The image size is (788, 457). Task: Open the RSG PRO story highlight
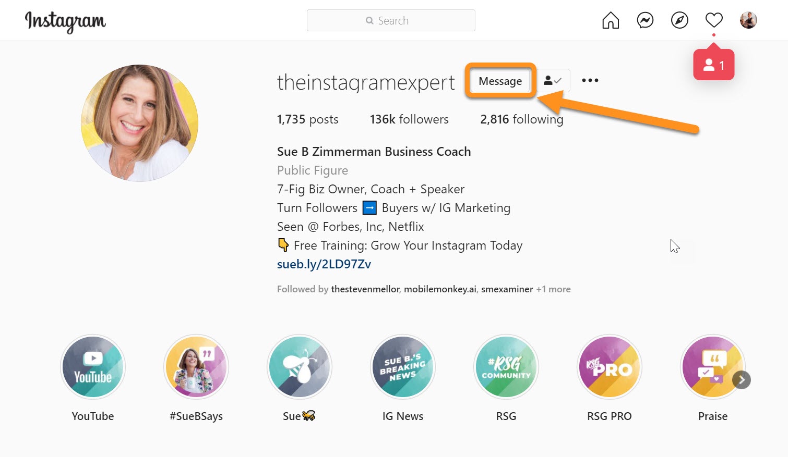point(609,367)
